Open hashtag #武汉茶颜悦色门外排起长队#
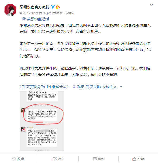The image size is (158, 164). coord(44,87)
